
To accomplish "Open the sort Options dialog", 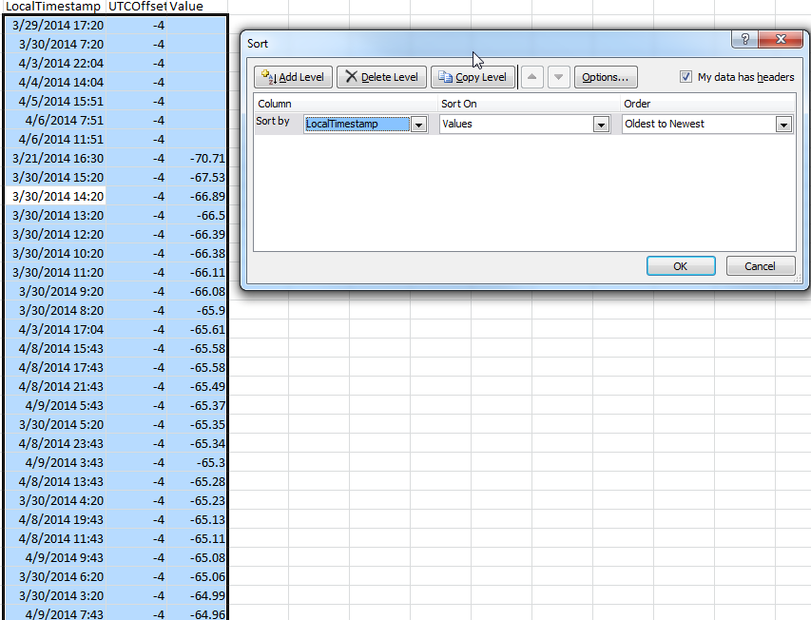I will tap(605, 77).
